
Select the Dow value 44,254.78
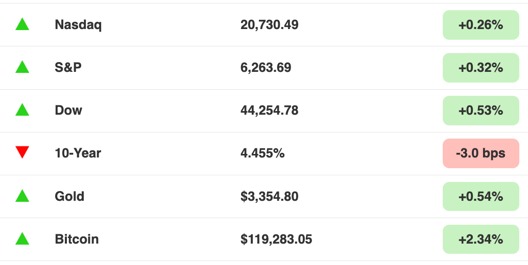pos(270,111)
